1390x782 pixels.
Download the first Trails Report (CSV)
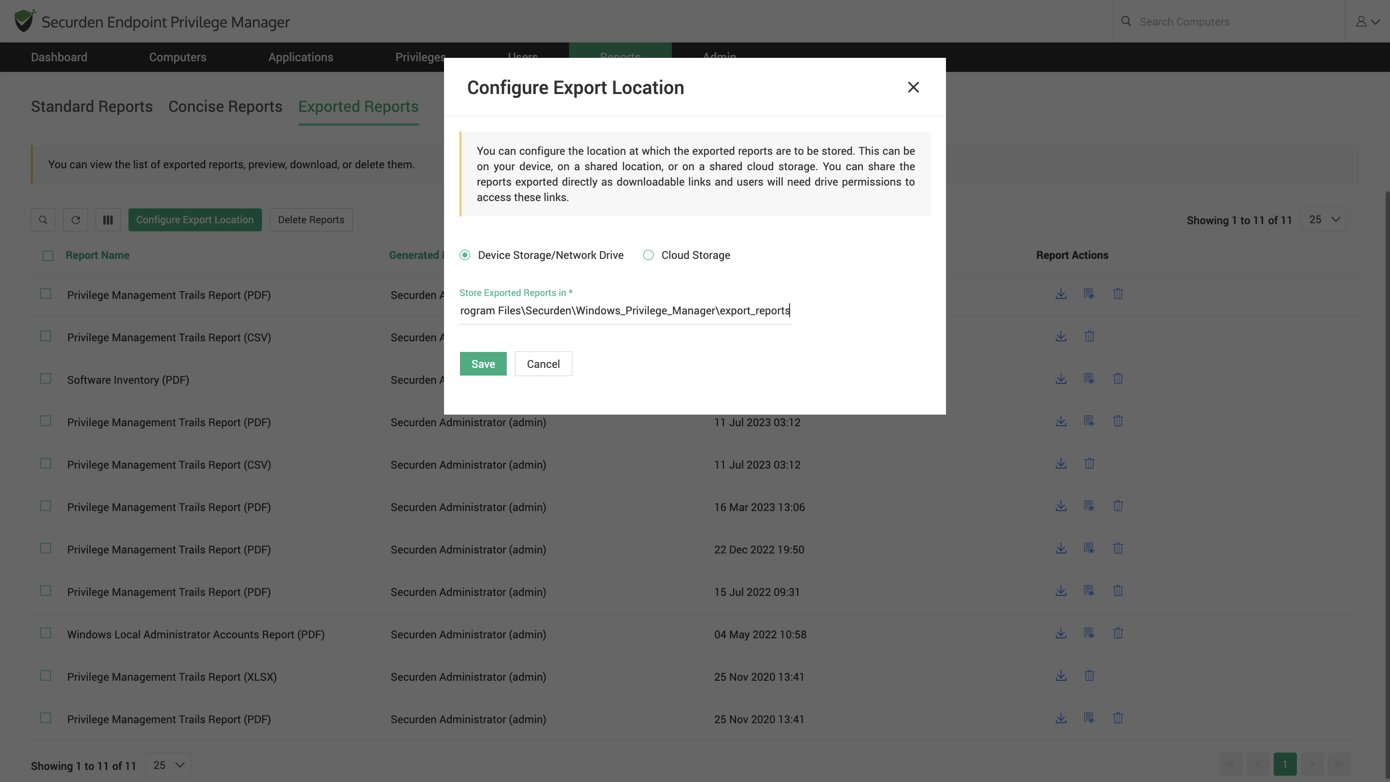[x=1061, y=337]
